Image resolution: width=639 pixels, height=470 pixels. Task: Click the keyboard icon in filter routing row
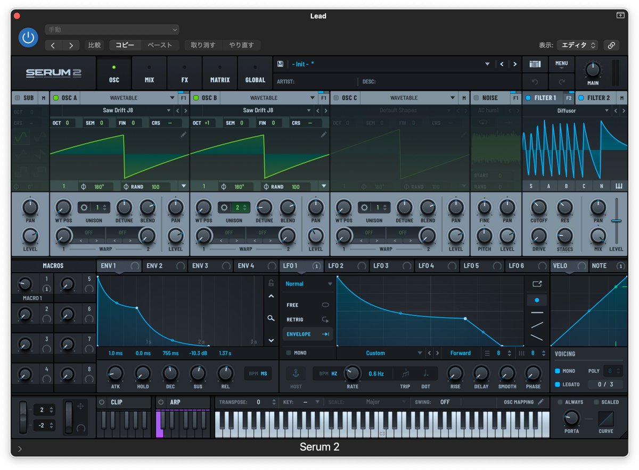pyautogui.click(x=619, y=186)
